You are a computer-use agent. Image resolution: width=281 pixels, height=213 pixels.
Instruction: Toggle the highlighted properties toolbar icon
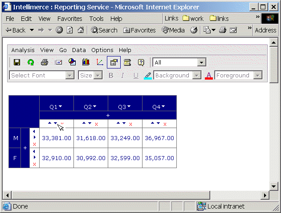click(114, 62)
